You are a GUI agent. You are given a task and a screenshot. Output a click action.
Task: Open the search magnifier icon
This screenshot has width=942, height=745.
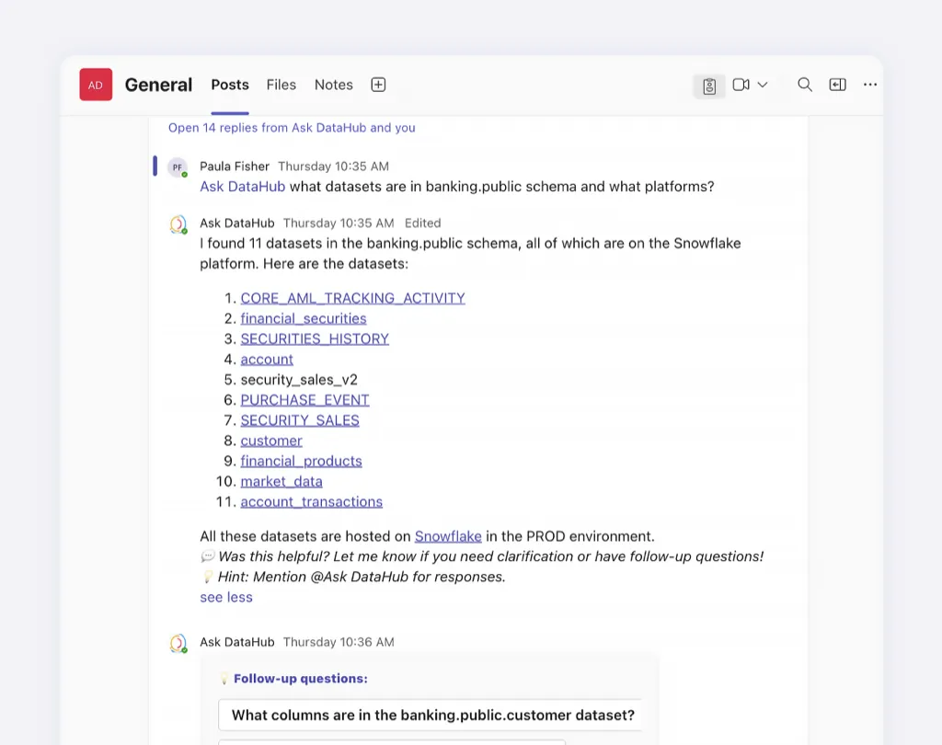point(805,85)
